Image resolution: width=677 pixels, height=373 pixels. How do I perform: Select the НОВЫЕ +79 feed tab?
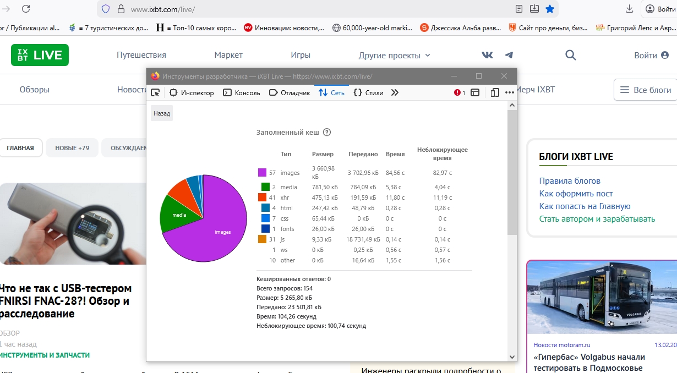tap(73, 148)
